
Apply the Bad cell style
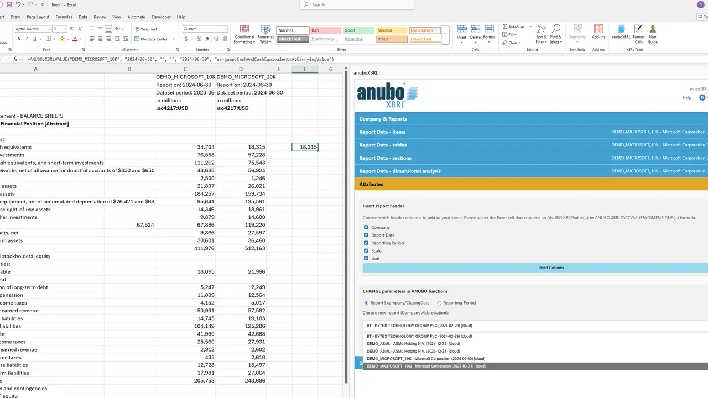pyautogui.click(x=325, y=30)
